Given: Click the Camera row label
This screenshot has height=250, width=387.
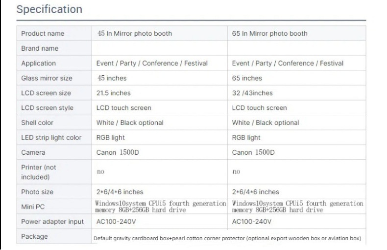Looking at the screenshot, I should click(33, 153).
